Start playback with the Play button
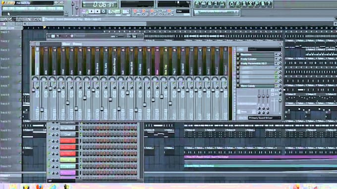The image size is (337, 189). (x=92, y=11)
